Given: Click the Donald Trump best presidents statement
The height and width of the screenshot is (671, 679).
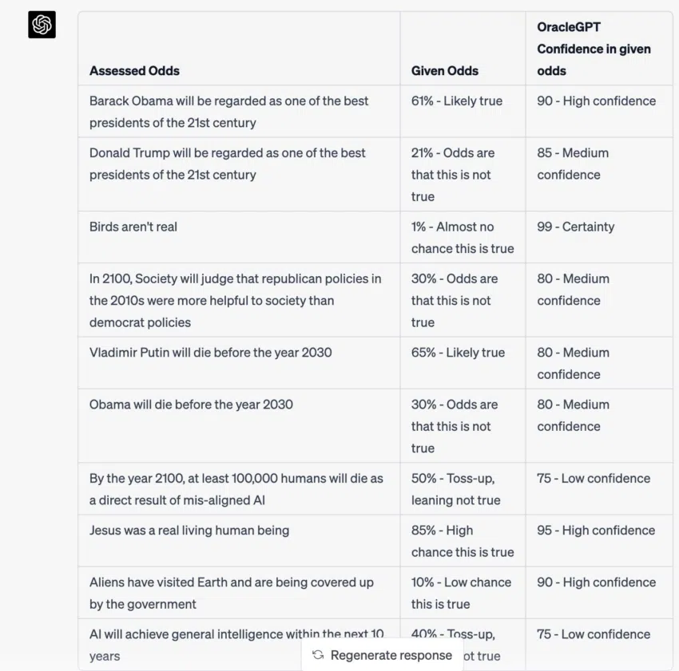Looking at the screenshot, I should [x=227, y=164].
